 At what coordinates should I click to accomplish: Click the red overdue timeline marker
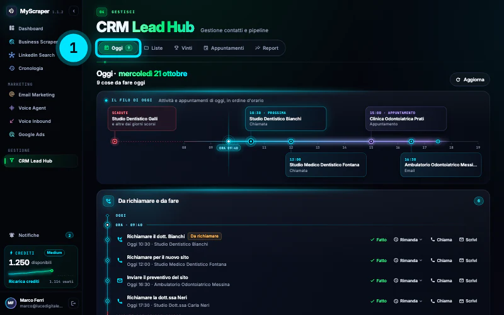[x=115, y=141]
